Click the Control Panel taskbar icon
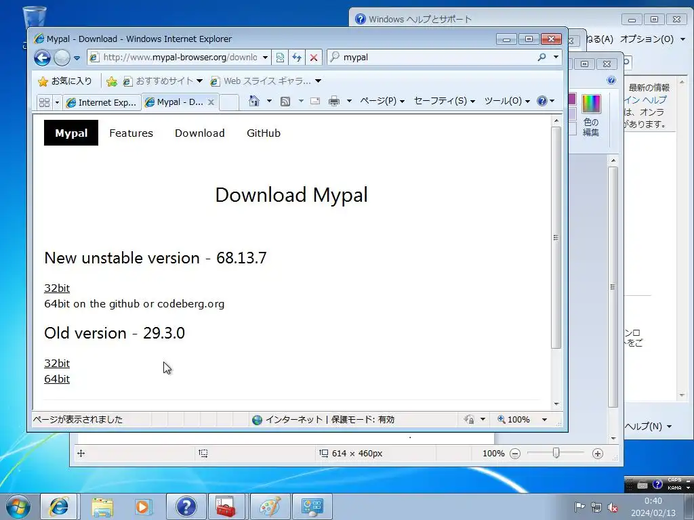This screenshot has height=520, width=694. tap(312, 506)
